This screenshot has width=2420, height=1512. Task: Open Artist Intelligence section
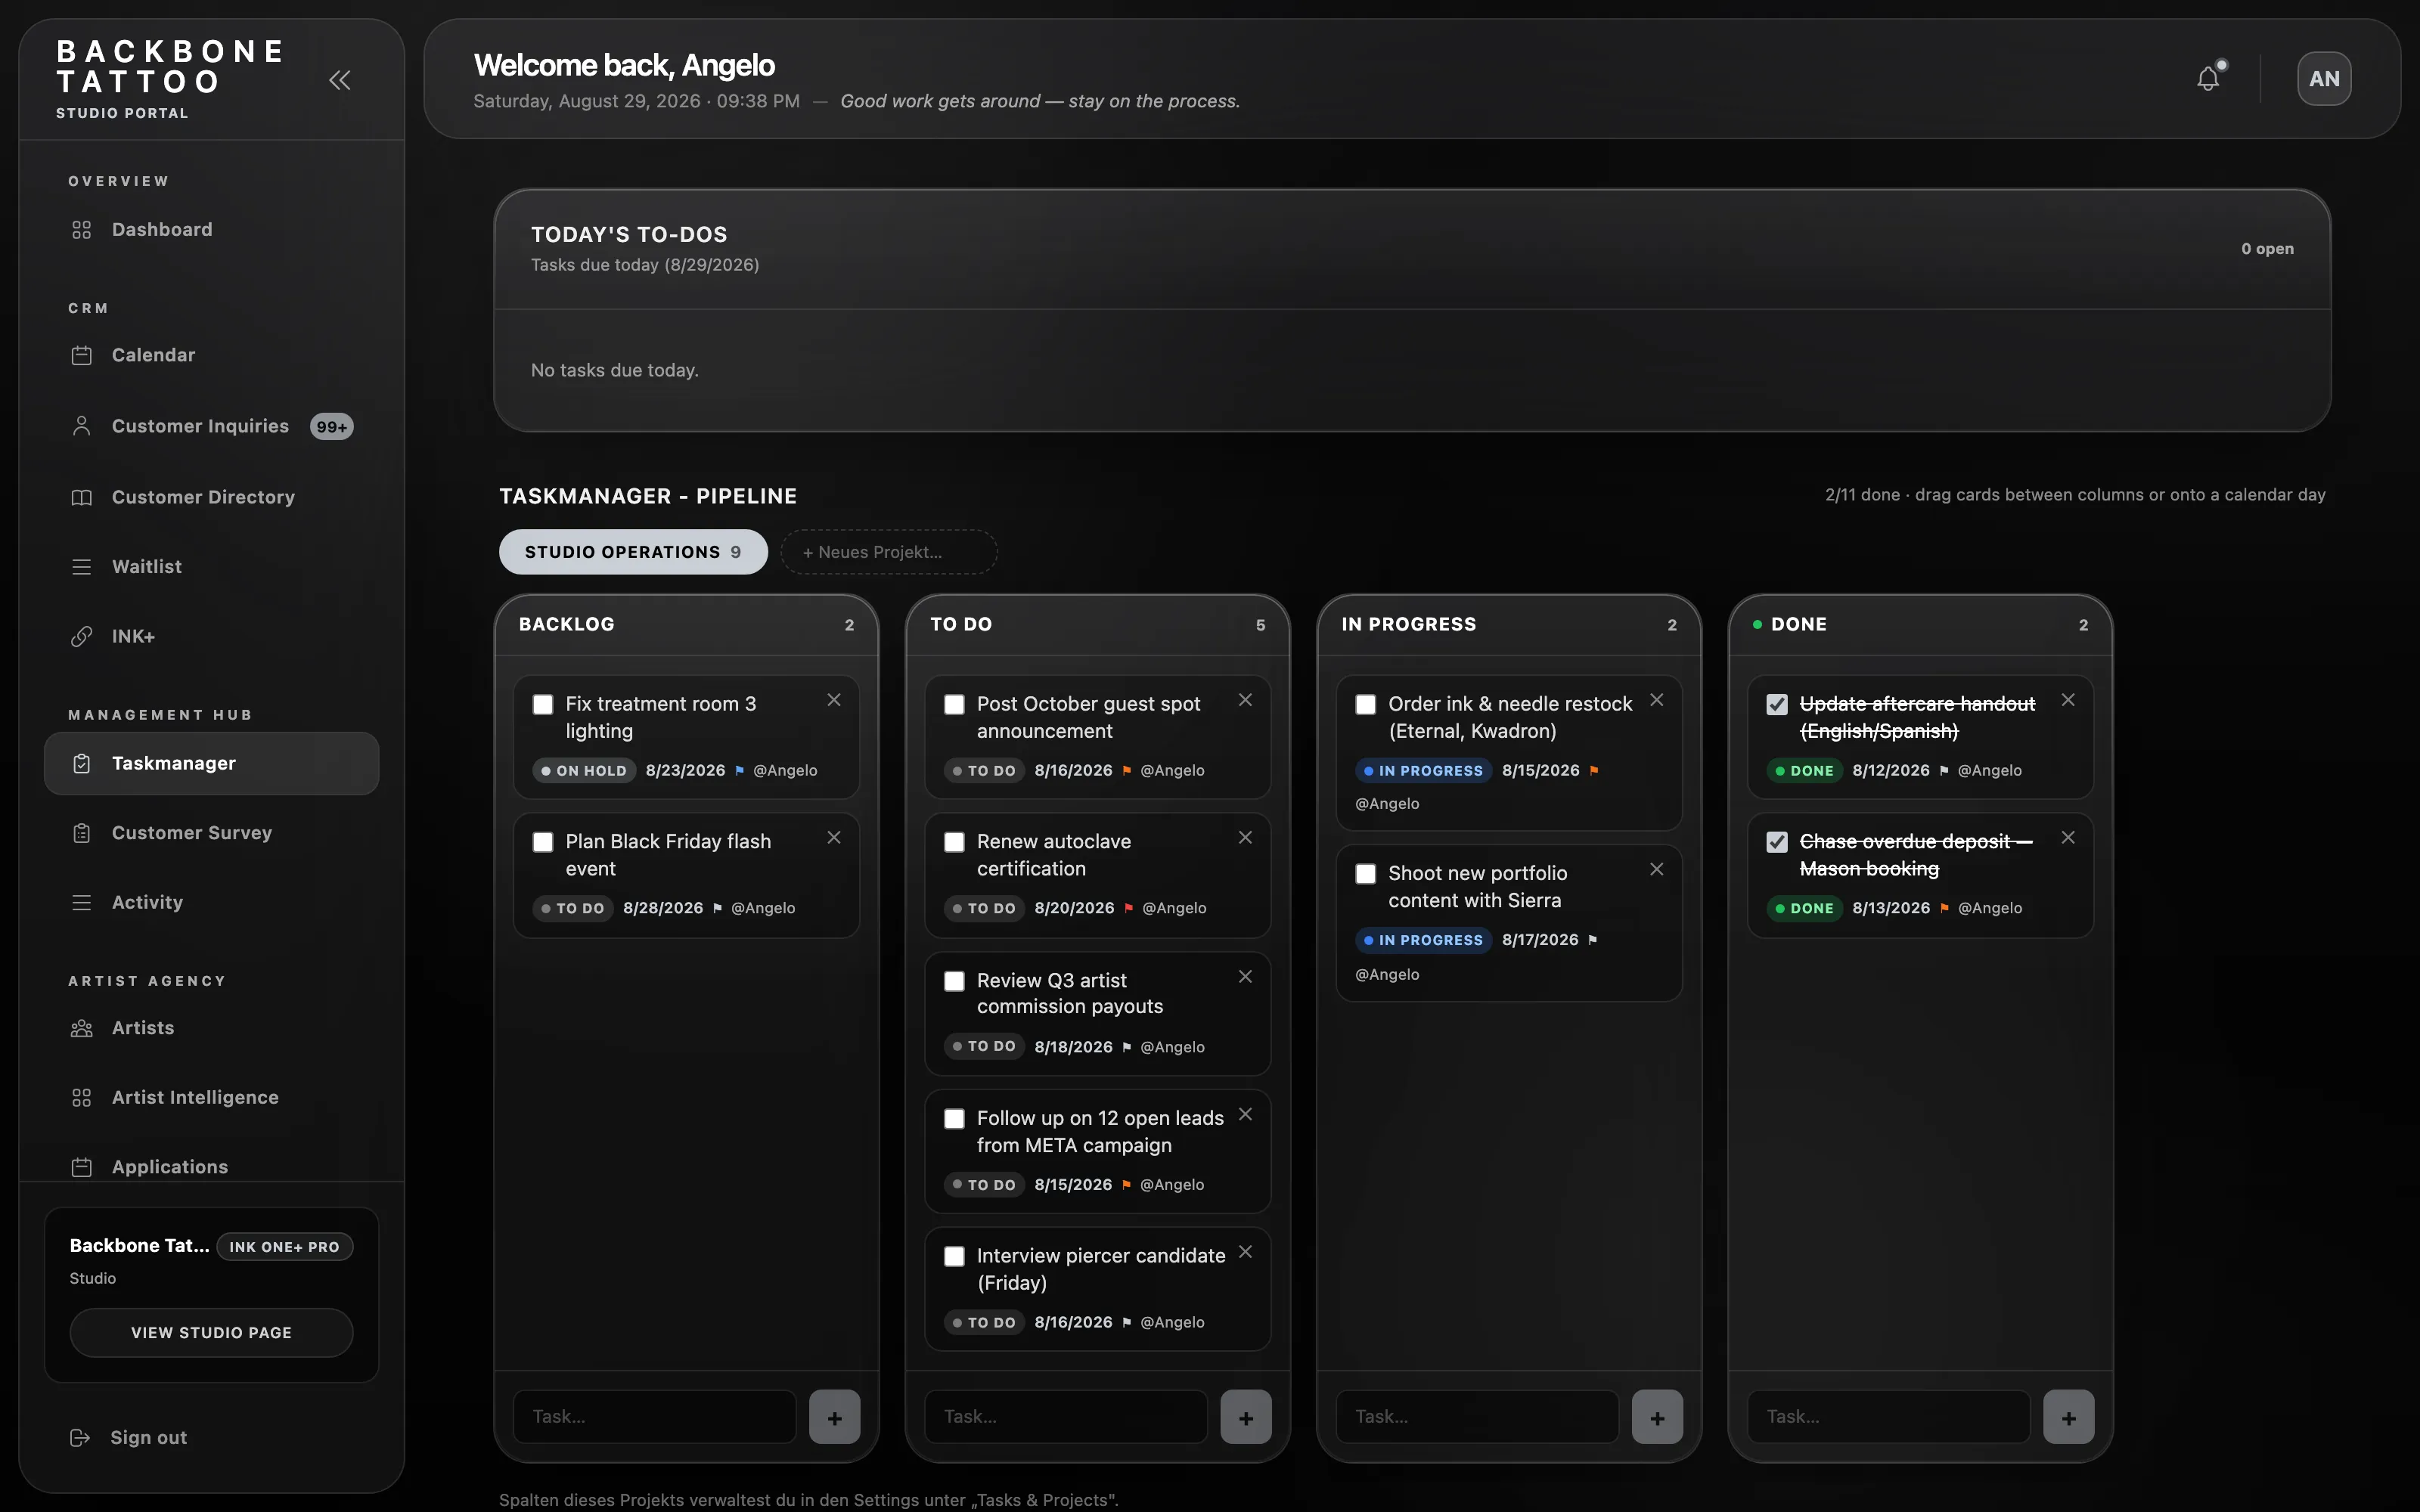211,1097
